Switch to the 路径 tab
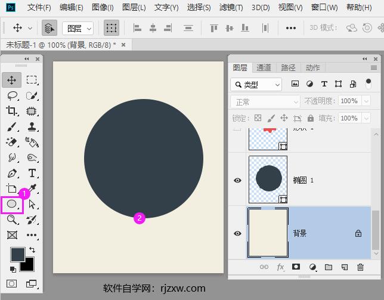The width and height of the screenshot is (384, 300). click(x=288, y=67)
